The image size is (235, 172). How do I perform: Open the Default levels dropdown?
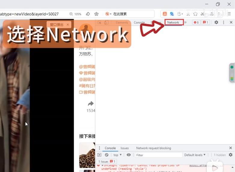pyautogui.click(x=195, y=155)
